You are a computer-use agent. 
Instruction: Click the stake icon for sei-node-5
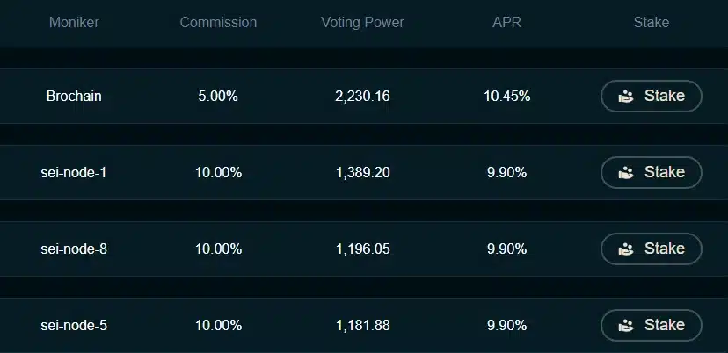[x=626, y=326]
